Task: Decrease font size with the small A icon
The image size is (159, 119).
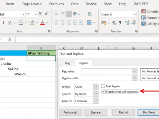Action: point(47,14)
